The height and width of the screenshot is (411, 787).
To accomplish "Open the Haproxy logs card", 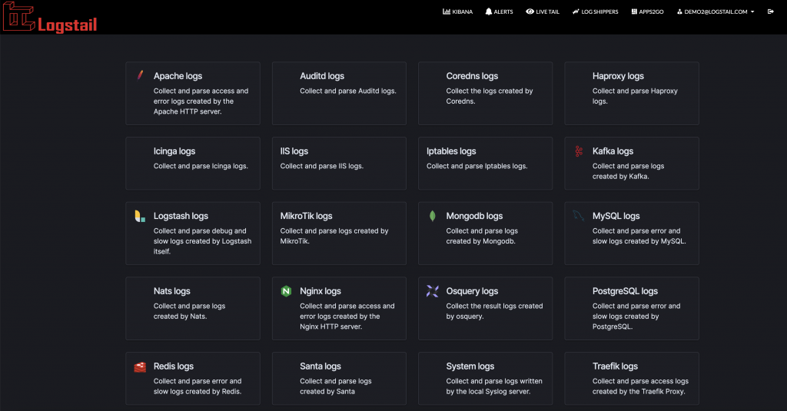I will click(632, 93).
